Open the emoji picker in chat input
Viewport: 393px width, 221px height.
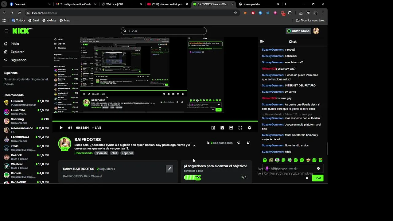(x=318, y=169)
